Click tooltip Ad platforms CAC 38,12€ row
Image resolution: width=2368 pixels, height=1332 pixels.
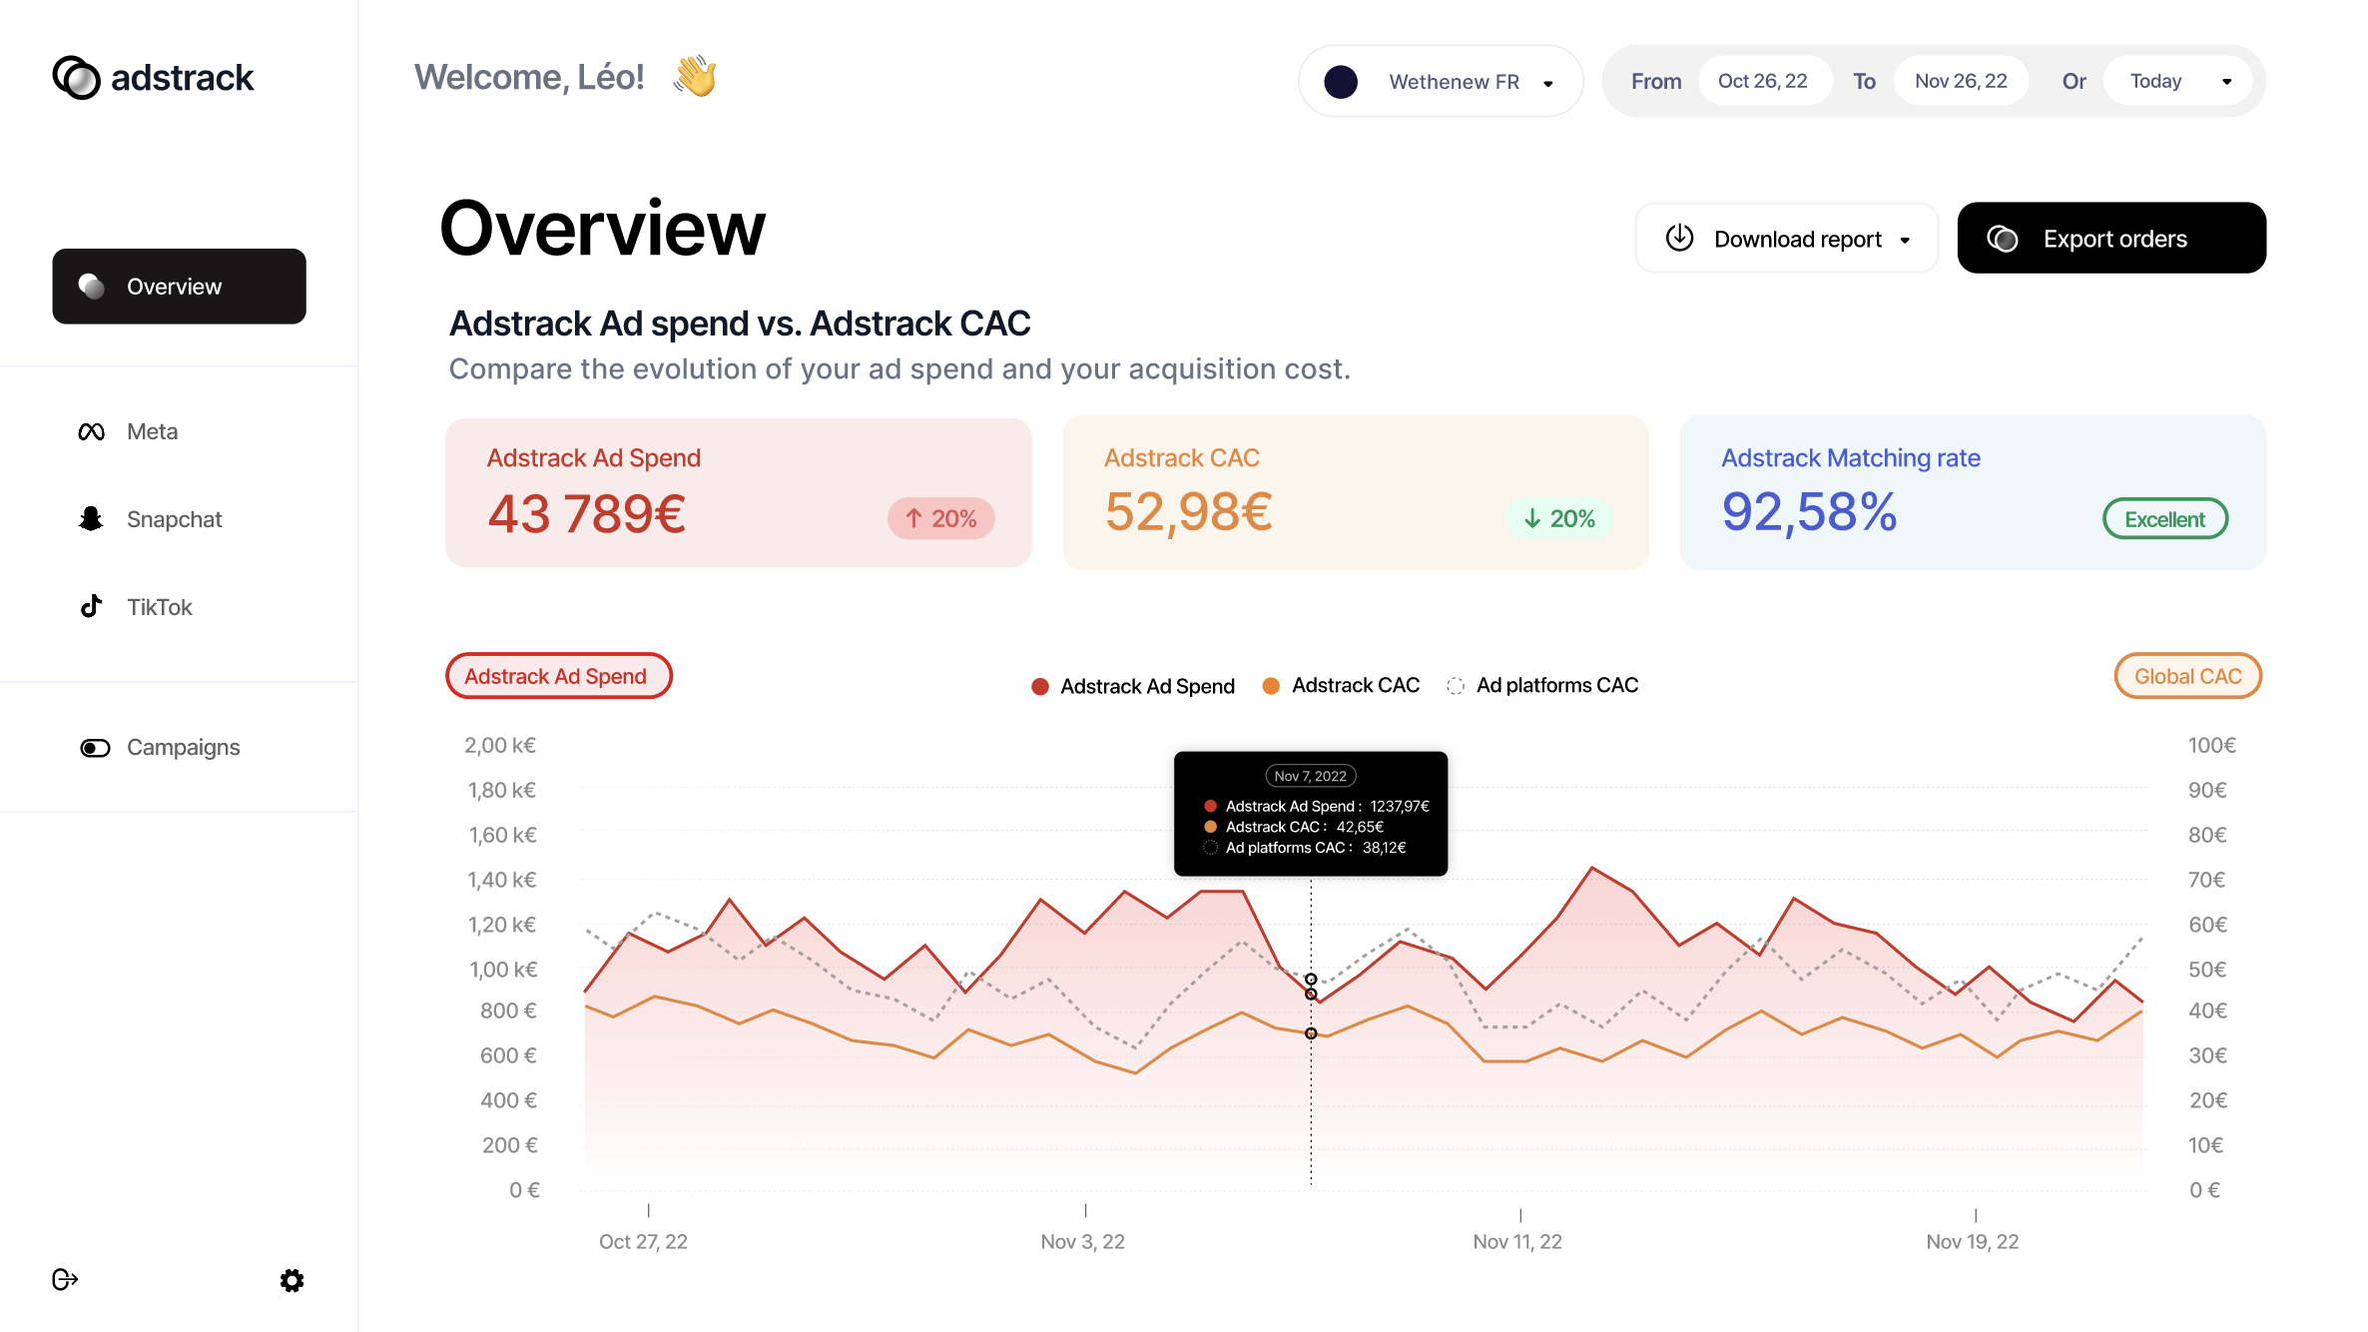pyautogui.click(x=1305, y=848)
